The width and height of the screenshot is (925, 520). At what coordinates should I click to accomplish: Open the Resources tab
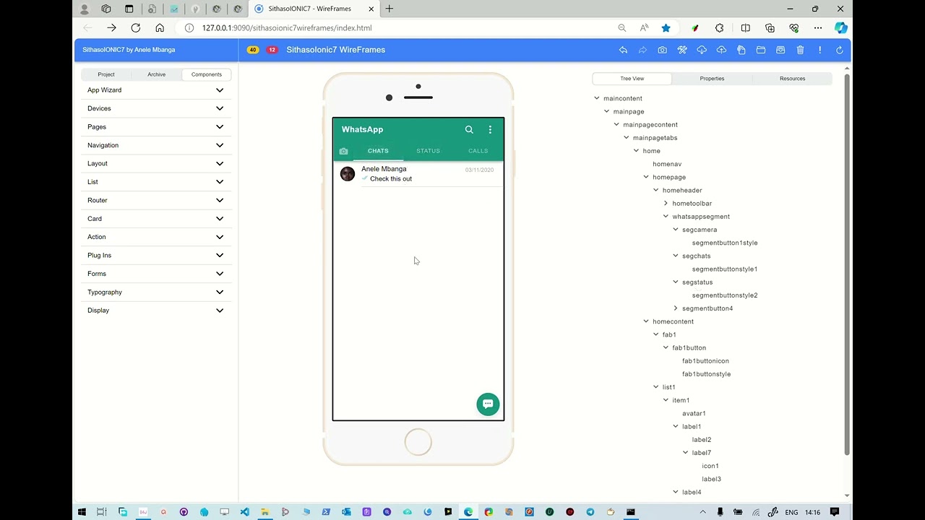(792, 79)
